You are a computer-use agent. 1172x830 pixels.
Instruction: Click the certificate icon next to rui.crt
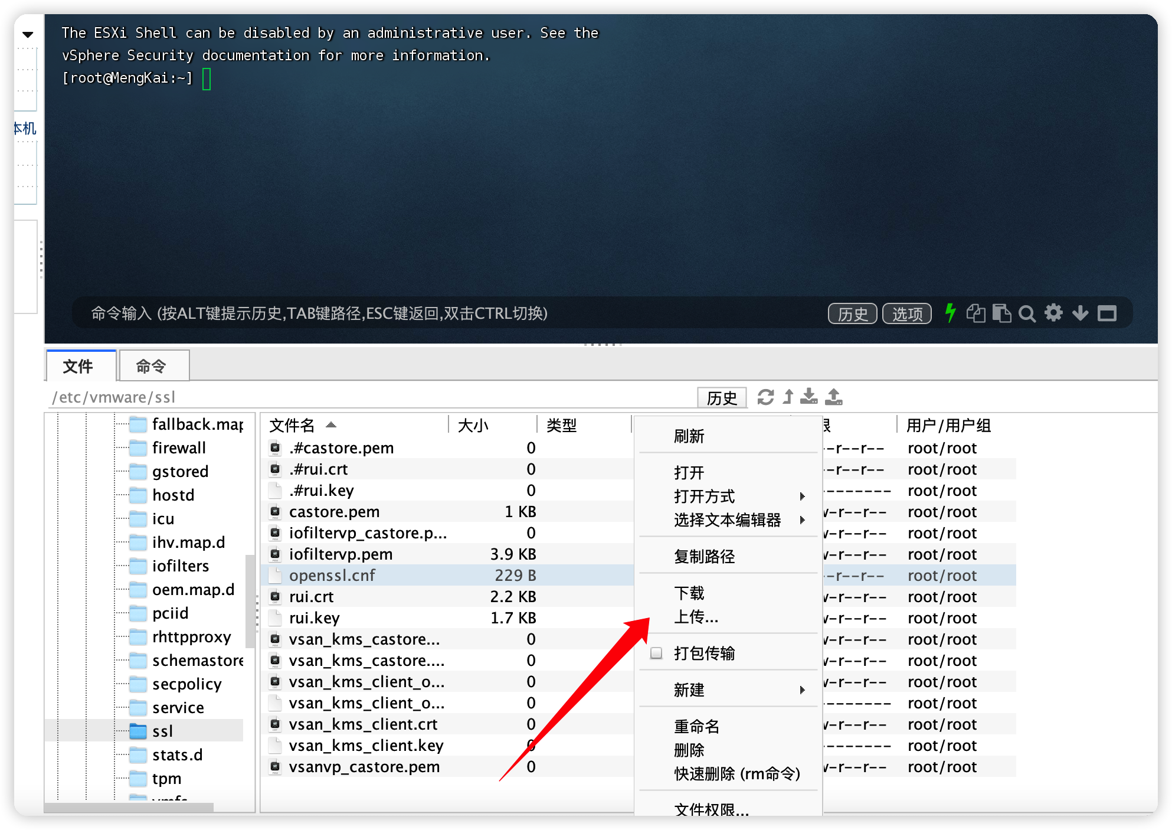click(275, 597)
